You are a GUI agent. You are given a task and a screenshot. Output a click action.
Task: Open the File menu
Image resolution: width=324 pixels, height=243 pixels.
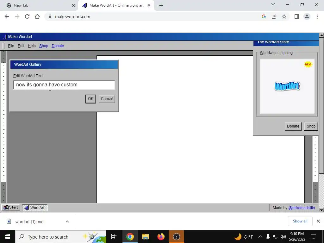[11, 46]
